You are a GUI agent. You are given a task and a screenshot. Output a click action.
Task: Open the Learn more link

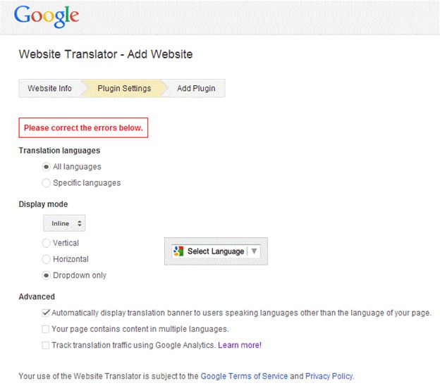point(240,345)
